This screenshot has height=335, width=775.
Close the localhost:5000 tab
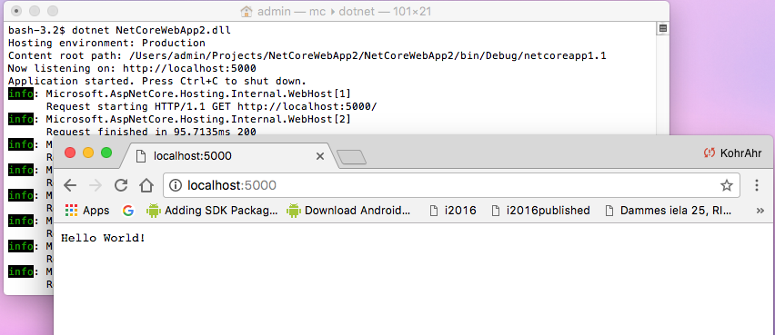pyautogui.click(x=320, y=156)
